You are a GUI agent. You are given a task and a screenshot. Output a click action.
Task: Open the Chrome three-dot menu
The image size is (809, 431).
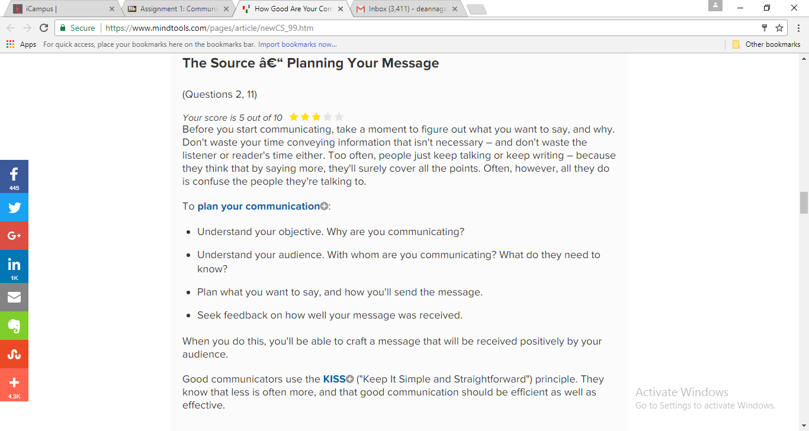coord(798,28)
